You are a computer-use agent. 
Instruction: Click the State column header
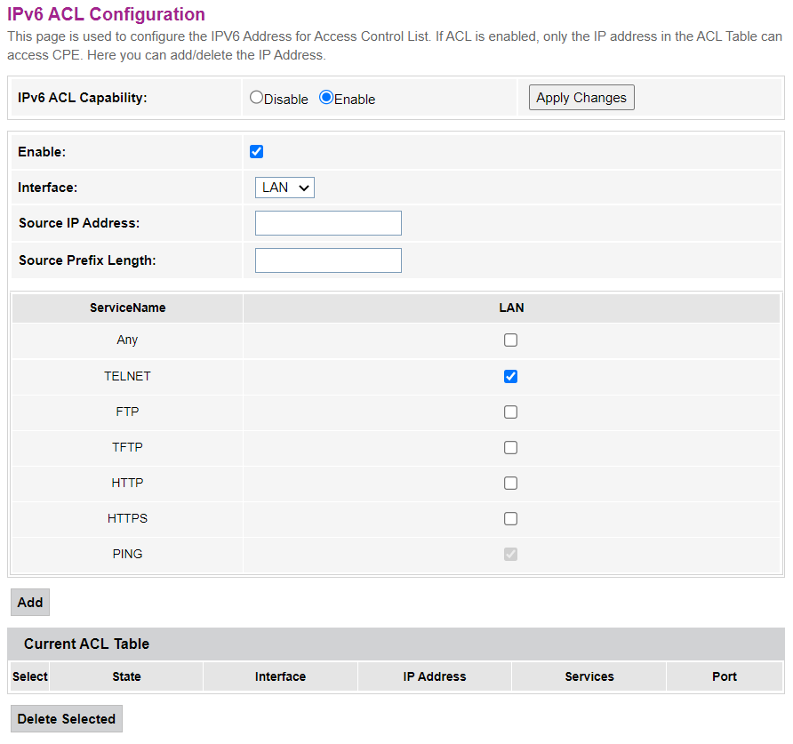126,676
